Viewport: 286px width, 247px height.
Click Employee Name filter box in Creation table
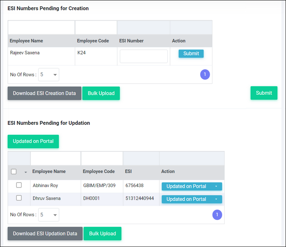42,27
